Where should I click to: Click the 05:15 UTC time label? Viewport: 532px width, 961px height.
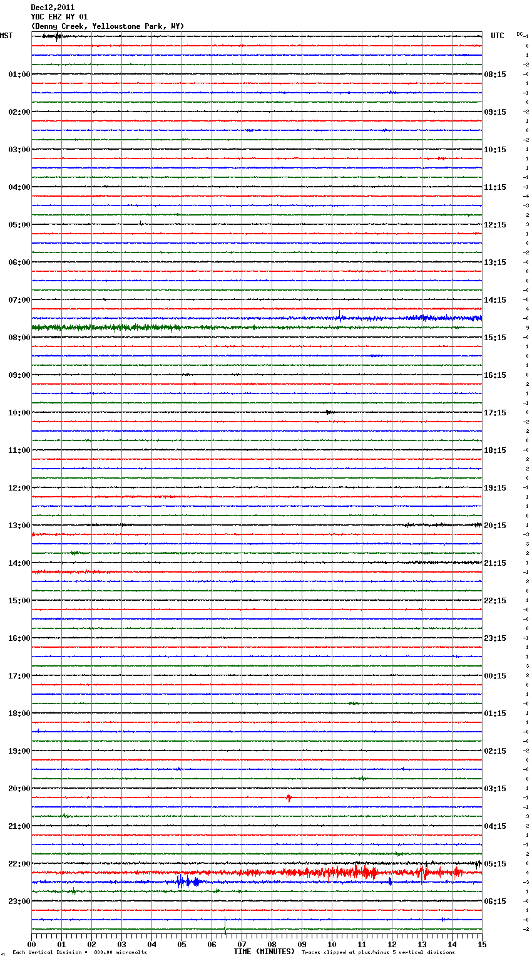click(495, 864)
